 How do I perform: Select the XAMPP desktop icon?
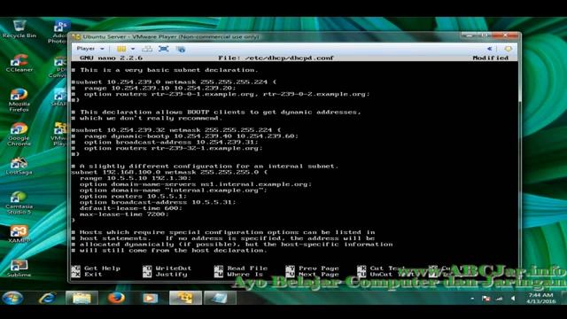click(19, 234)
